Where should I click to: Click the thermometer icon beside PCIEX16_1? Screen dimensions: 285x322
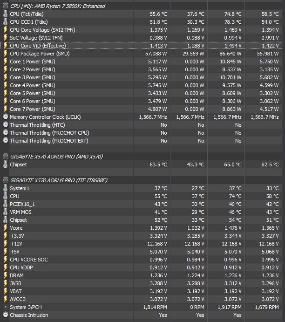tap(5, 204)
